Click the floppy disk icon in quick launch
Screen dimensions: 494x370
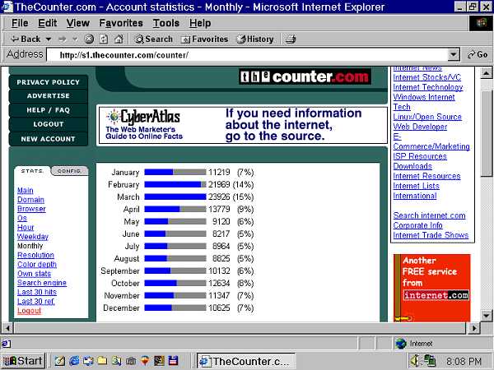point(173,361)
